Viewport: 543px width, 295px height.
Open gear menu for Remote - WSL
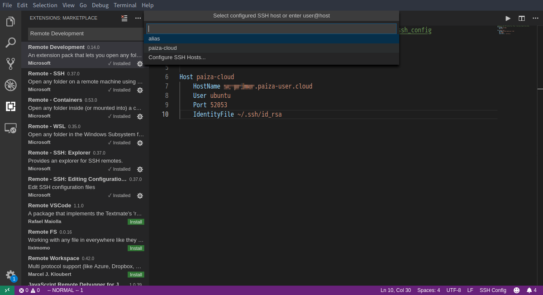click(140, 143)
